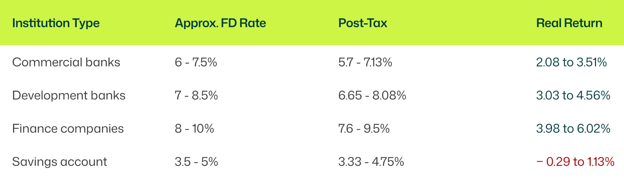Click the 3.5 - 5% FD rate cell

(x=196, y=162)
